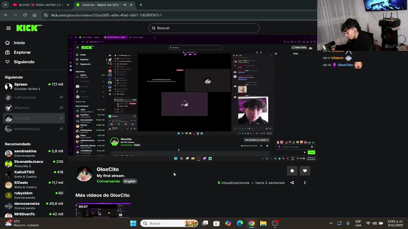Viewport: 408px width, 229px height.
Task: Click the 5 visualizaciones view count
Action: [233, 183]
